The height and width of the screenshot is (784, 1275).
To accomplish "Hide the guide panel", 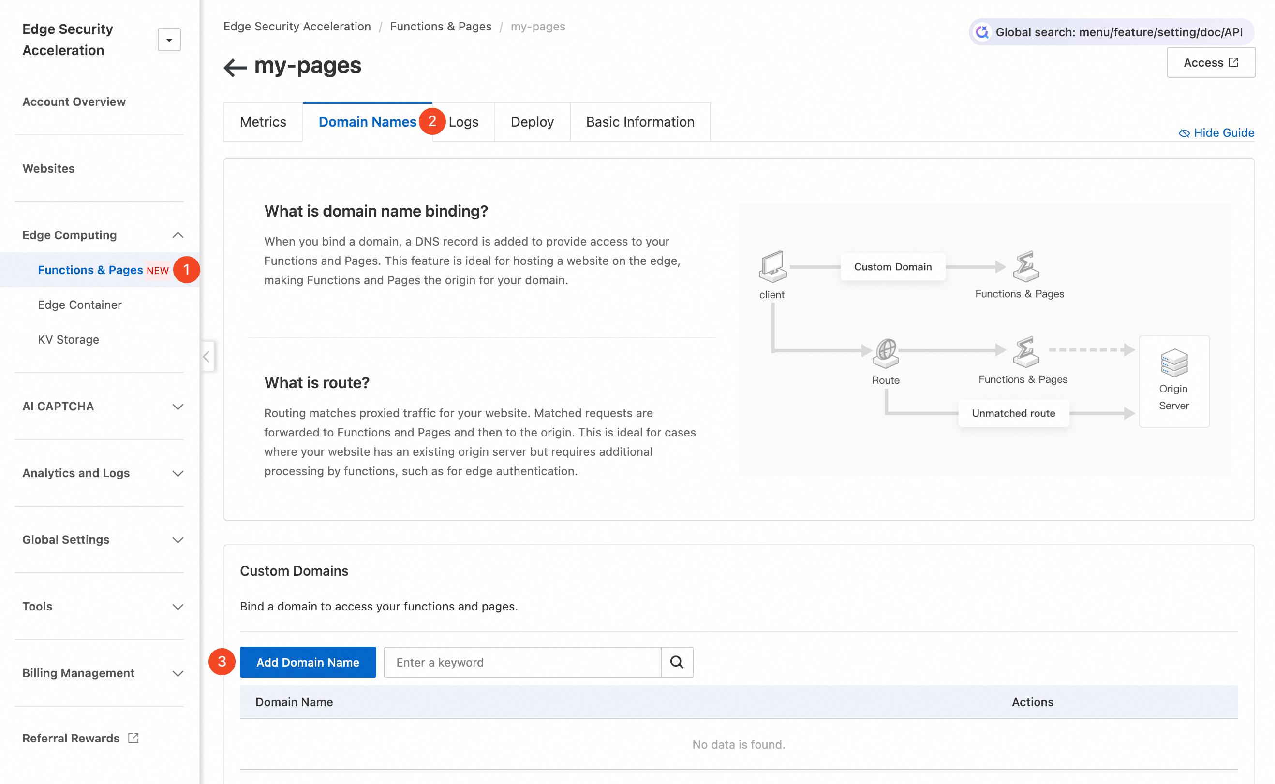I will (x=1216, y=133).
